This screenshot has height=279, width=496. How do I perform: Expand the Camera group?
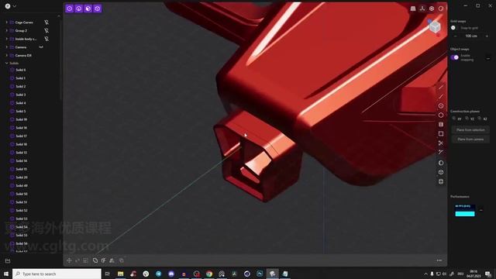(x=7, y=46)
